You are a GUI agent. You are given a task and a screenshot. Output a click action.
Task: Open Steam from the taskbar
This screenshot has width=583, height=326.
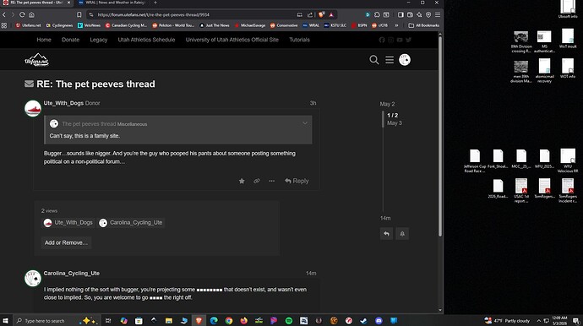(363, 320)
